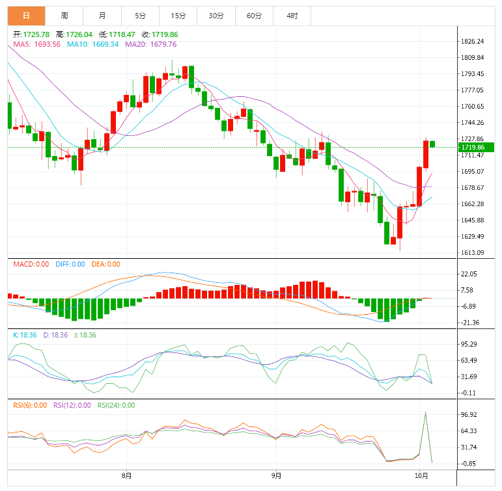
Task: Click the 63.49 KDJ axis value
Action: [469, 360]
